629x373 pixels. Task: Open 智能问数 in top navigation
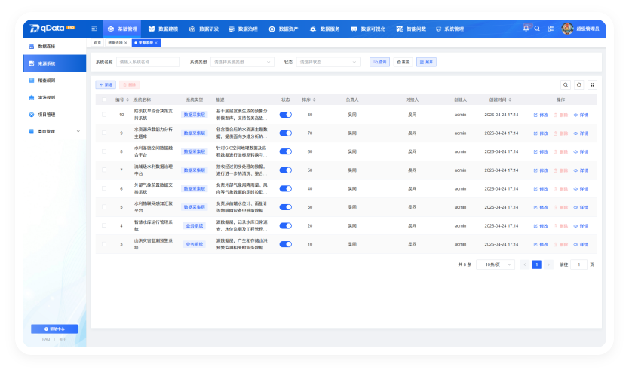[x=411, y=29]
